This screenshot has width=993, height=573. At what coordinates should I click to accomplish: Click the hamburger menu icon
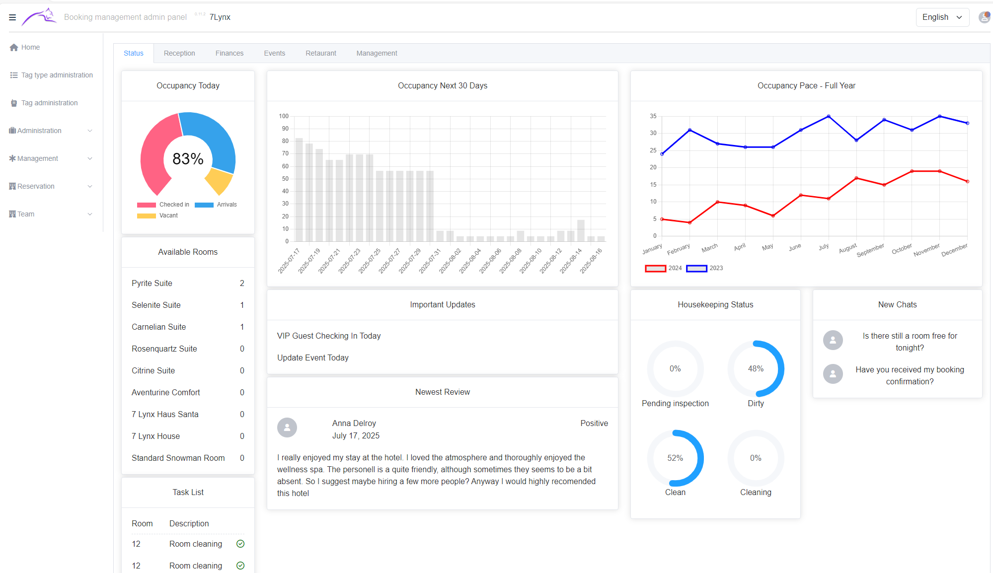coord(12,17)
